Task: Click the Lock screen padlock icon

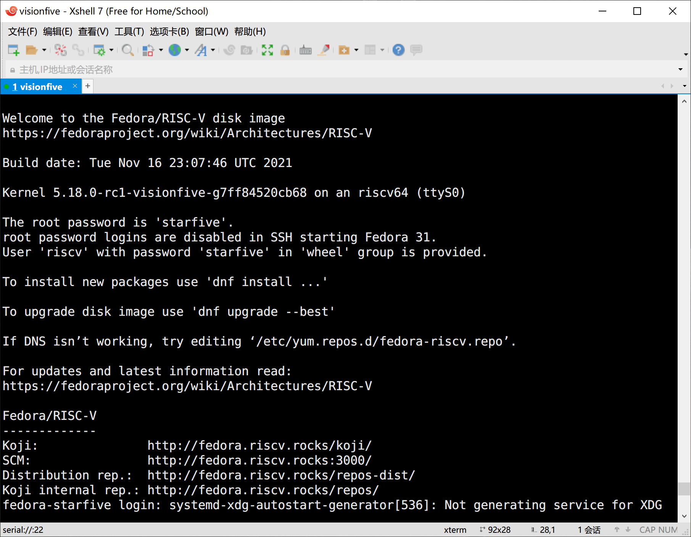Action: click(285, 50)
